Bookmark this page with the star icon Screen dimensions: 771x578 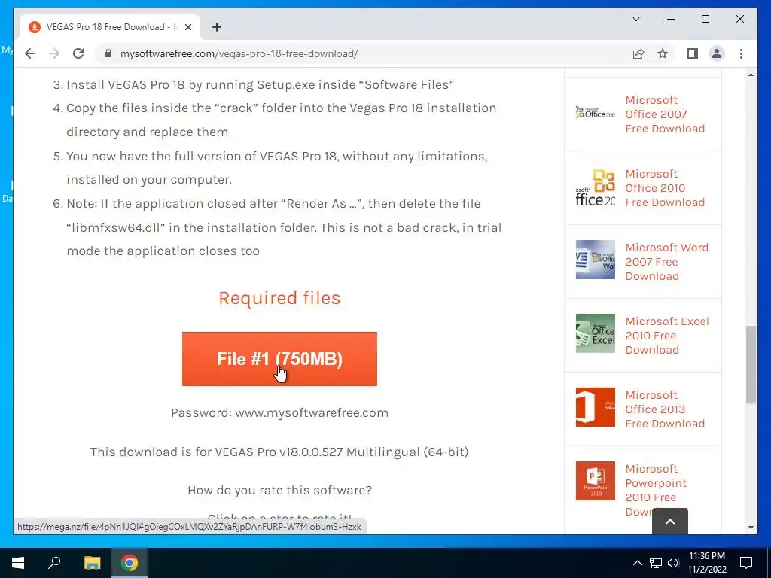pos(663,53)
